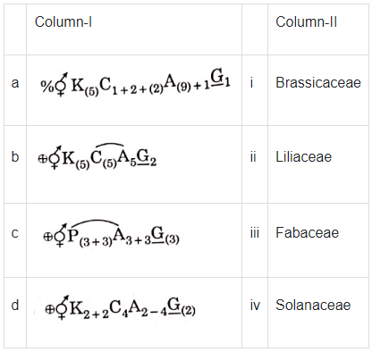Select row label b

15,156
